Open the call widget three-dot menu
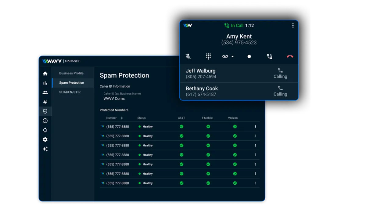 [293, 26]
